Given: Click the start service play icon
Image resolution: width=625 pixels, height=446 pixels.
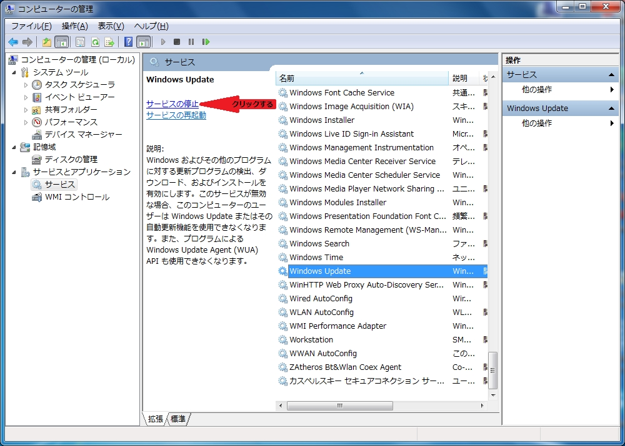Looking at the screenshot, I should (163, 42).
